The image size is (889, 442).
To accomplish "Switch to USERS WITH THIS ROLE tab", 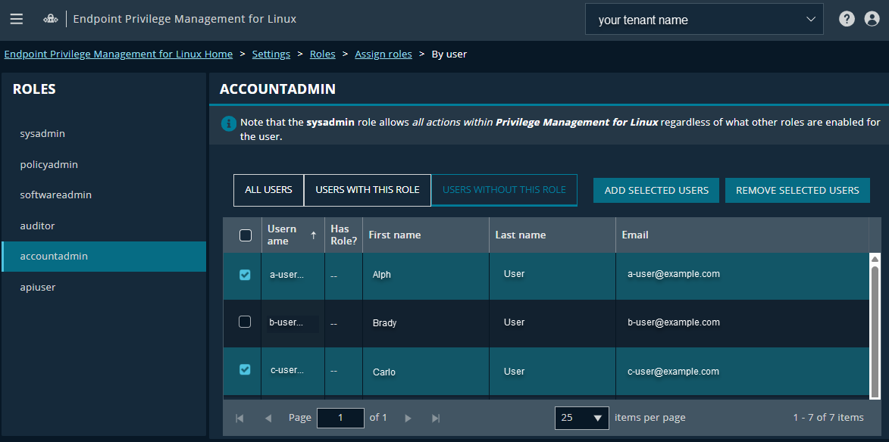I will (x=368, y=190).
